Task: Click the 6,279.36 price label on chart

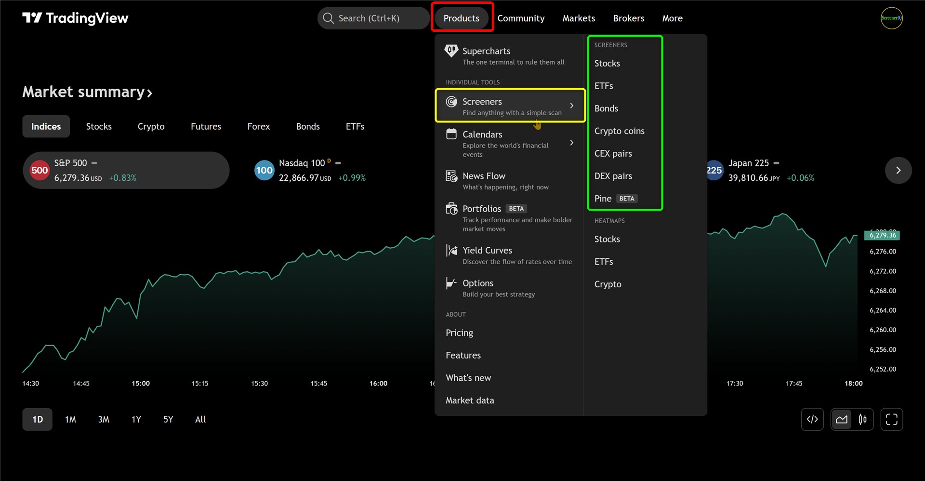Action: [882, 235]
